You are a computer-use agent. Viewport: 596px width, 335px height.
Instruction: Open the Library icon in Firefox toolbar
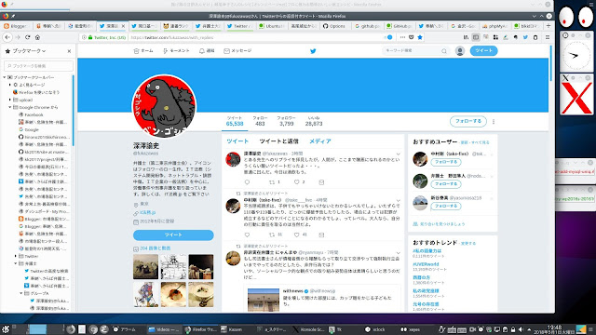466,37
